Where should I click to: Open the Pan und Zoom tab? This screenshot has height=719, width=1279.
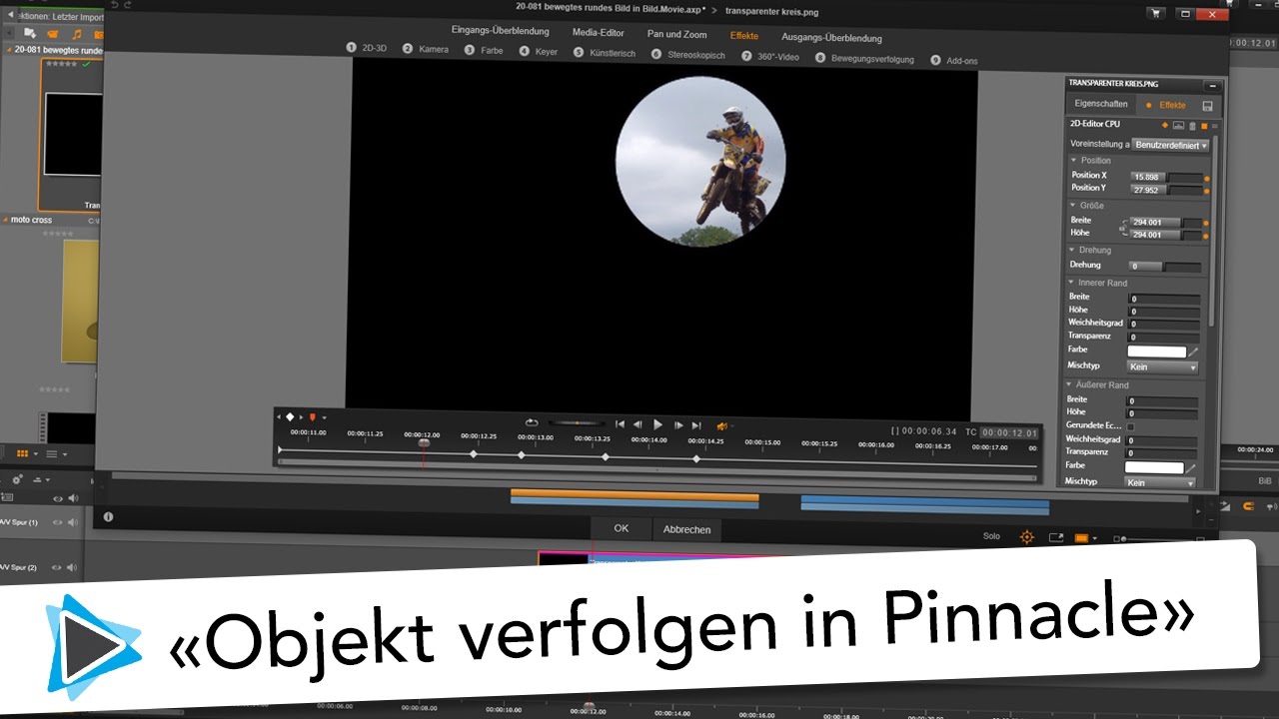[x=677, y=34]
